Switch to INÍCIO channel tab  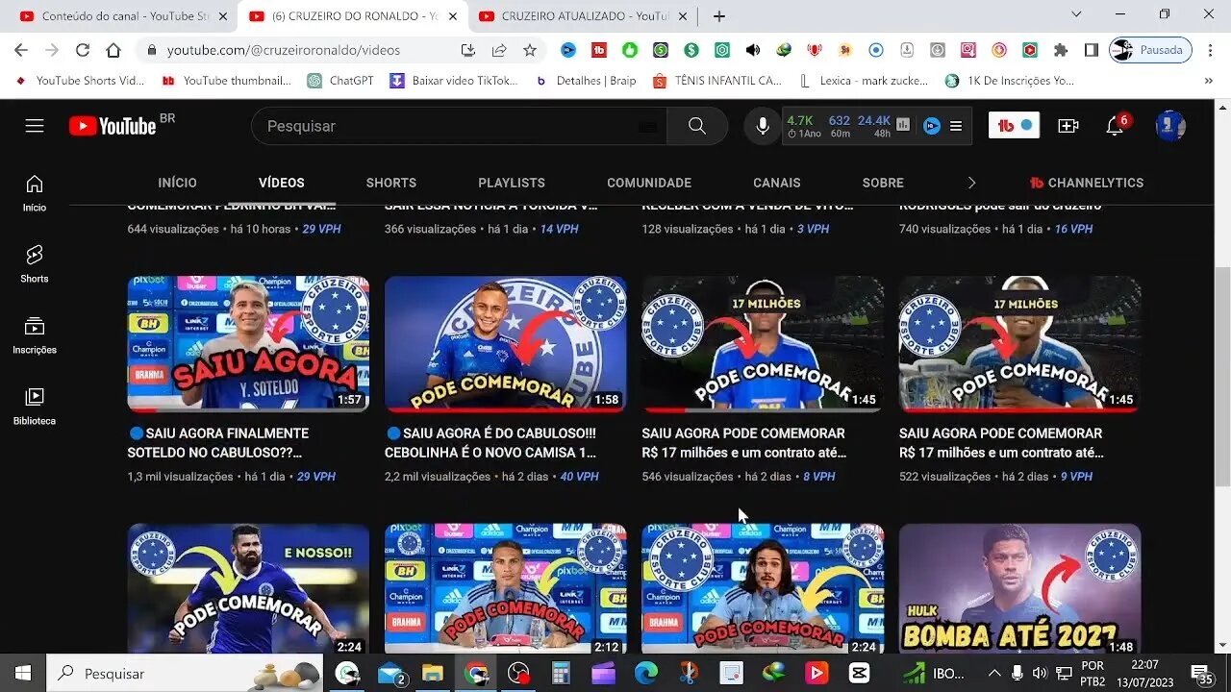tap(178, 183)
